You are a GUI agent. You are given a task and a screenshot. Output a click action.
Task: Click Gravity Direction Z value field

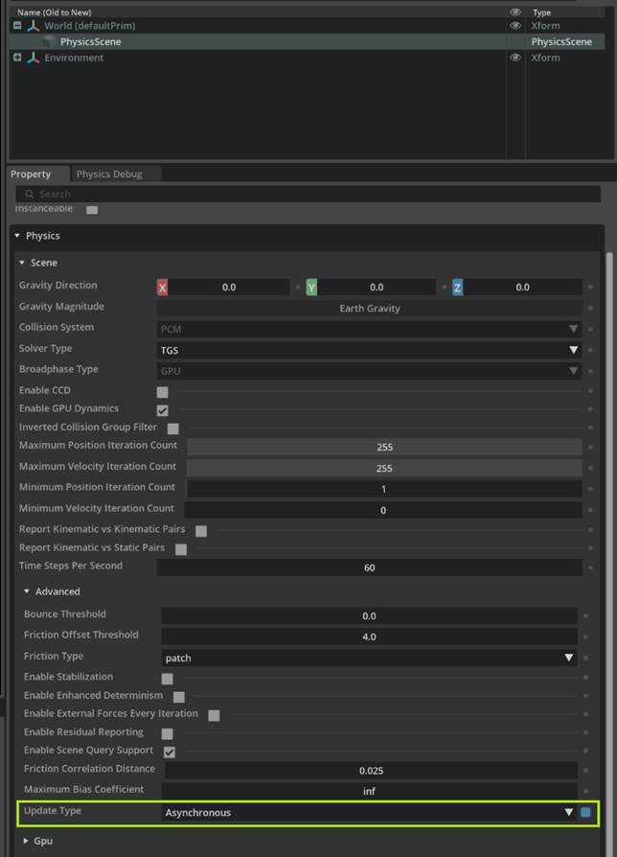522,288
